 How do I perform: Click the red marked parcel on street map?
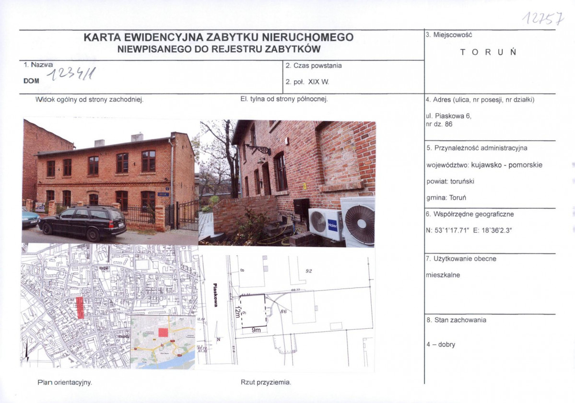[80, 308]
